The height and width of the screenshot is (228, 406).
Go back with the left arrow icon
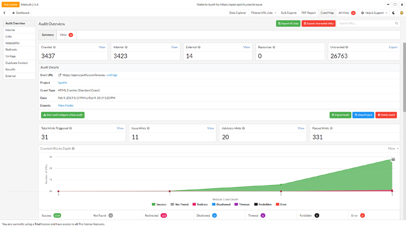point(4,13)
